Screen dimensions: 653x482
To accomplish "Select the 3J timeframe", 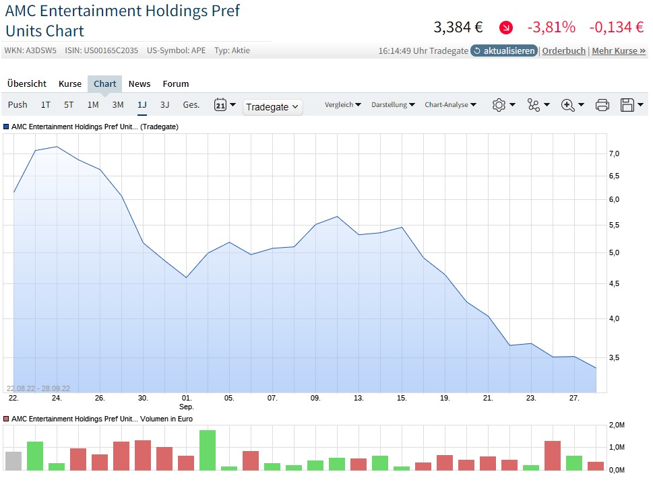I will pos(165,105).
